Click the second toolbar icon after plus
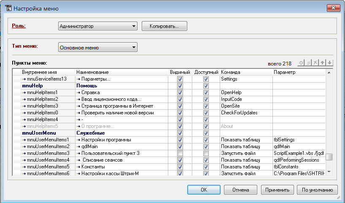345x203 pixels. pyautogui.click(x=308, y=63)
